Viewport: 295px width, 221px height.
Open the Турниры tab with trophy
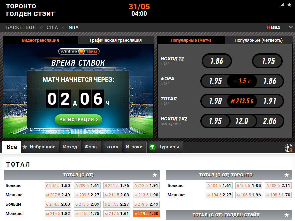click(165, 147)
